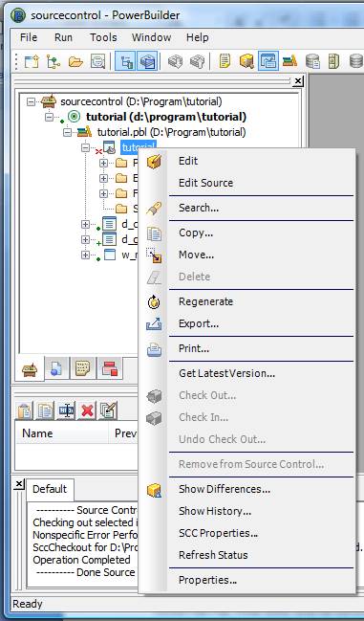Select the Default output tab

(x=50, y=490)
